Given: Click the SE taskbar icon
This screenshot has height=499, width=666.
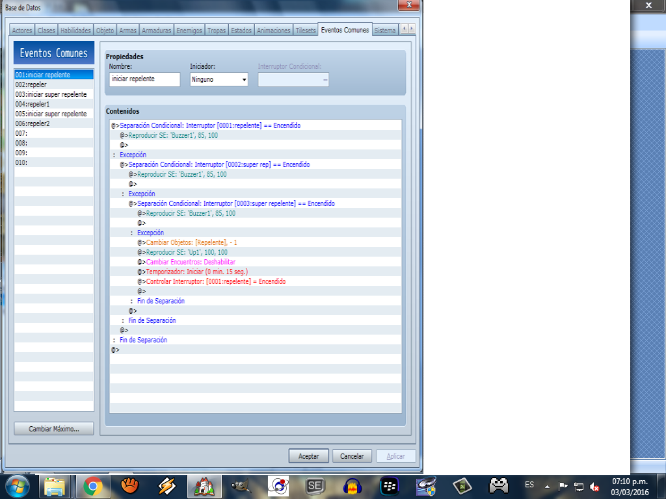Looking at the screenshot, I should (x=315, y=487).
